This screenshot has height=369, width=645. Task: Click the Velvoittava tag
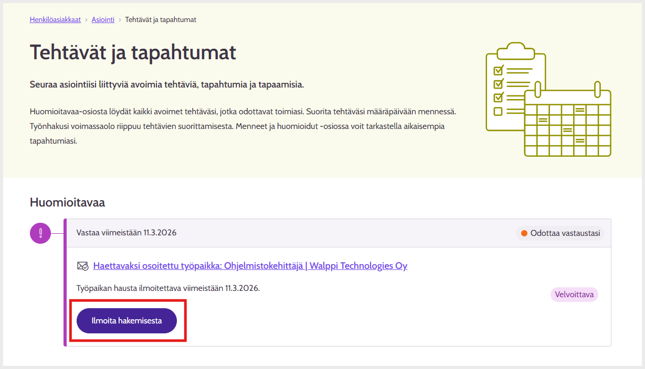tap(574, 295)
